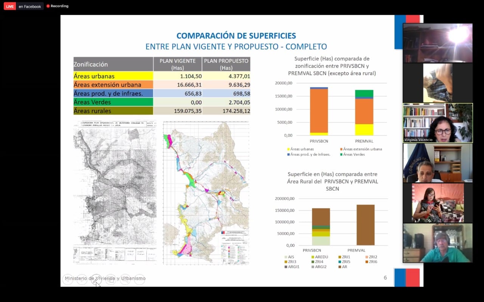
Task: Click the PREMVAL bar in the rural chart
Action: pos(365,225)
